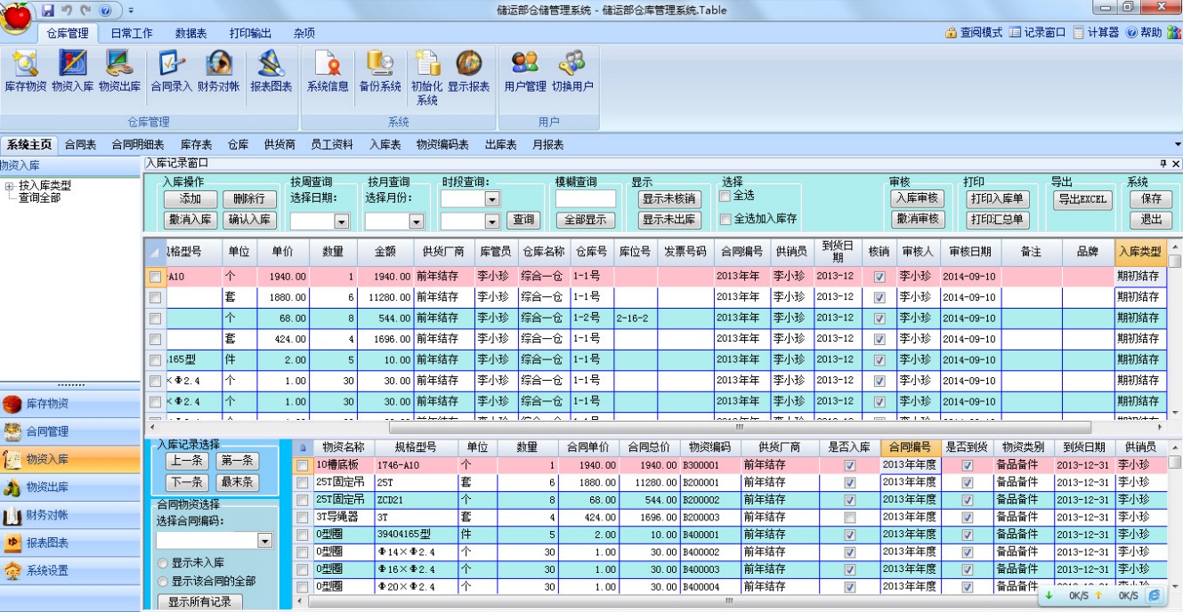
Task: Show 系统信息 from the ribbon
Action: coord(328,71)
